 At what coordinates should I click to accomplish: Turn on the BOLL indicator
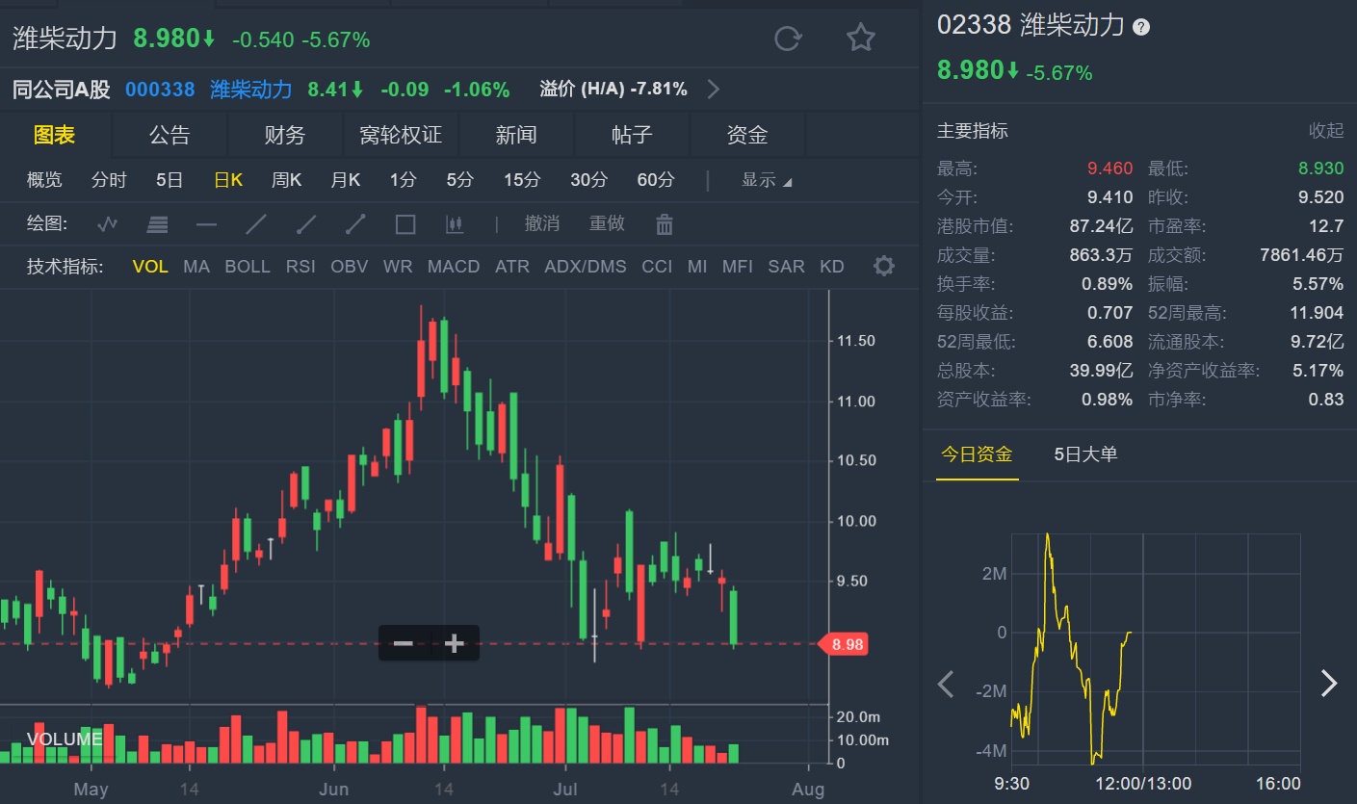tap(248, 267)
